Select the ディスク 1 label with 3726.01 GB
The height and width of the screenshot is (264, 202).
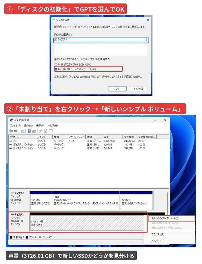click(x=19, y=222)
